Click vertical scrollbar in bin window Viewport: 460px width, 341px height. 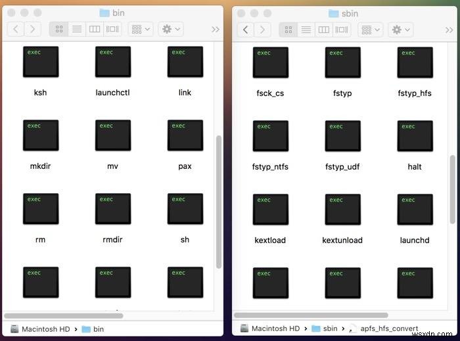(x=219, y=202)
